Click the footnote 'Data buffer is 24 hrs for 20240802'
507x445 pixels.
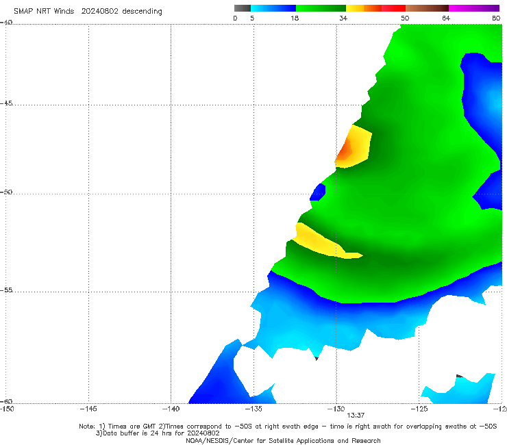158,433
